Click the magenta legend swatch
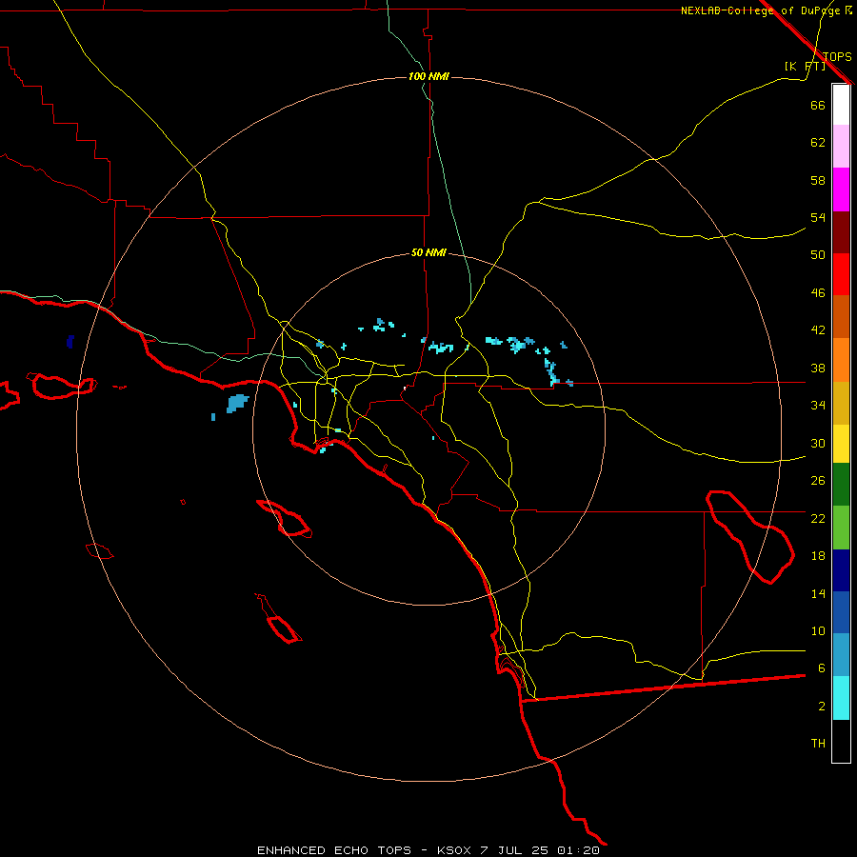857x857 pixels. (x=841, y=189)
